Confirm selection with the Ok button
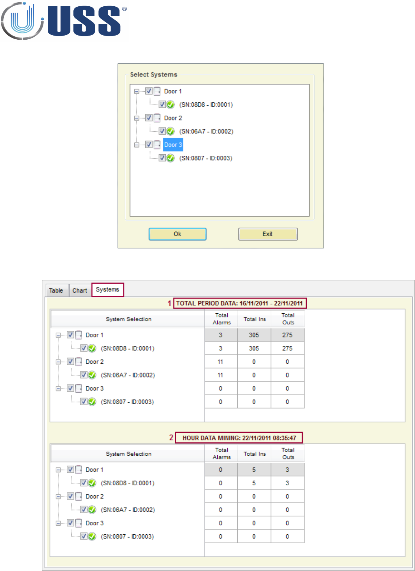 click(178, 234)
